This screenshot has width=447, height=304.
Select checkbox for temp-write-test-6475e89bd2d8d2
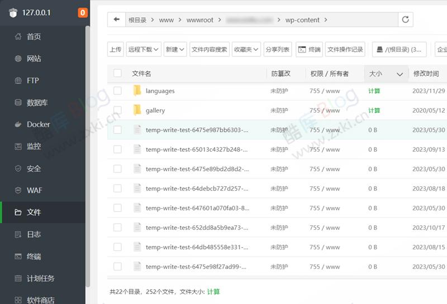(x=117, y=169)
